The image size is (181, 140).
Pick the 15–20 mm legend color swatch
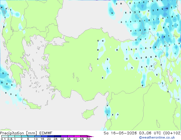coord(44,136)
